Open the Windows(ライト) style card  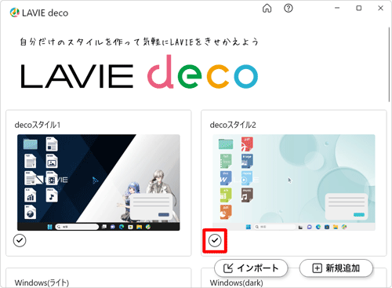click(99, 278)
